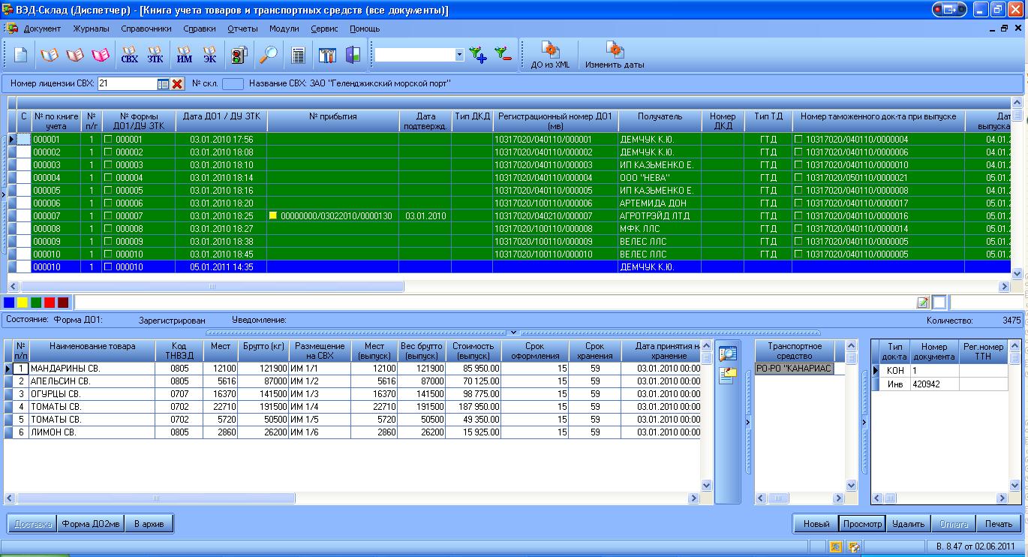This screenshot has height=557, width=1028.
Task: Open the Модули menu
Action: [x=284, y=29]
